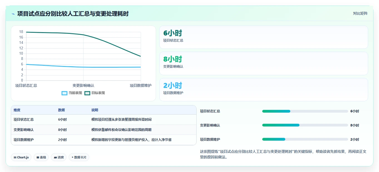Click the Chart.js tag chip
Screen dimensions: 379x172
(x=21, y=157)
